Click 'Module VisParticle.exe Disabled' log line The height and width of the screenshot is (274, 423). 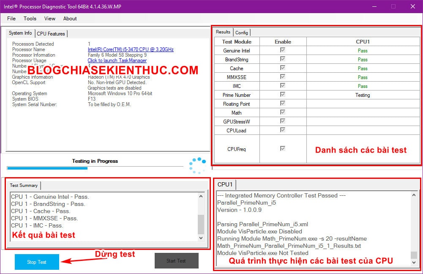(x=259, y=231)
